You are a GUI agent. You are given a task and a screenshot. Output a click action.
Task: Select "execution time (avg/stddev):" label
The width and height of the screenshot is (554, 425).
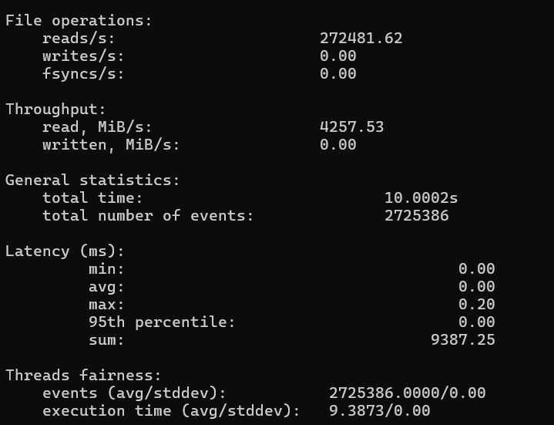pyautogui.click(x=170, y=411)
